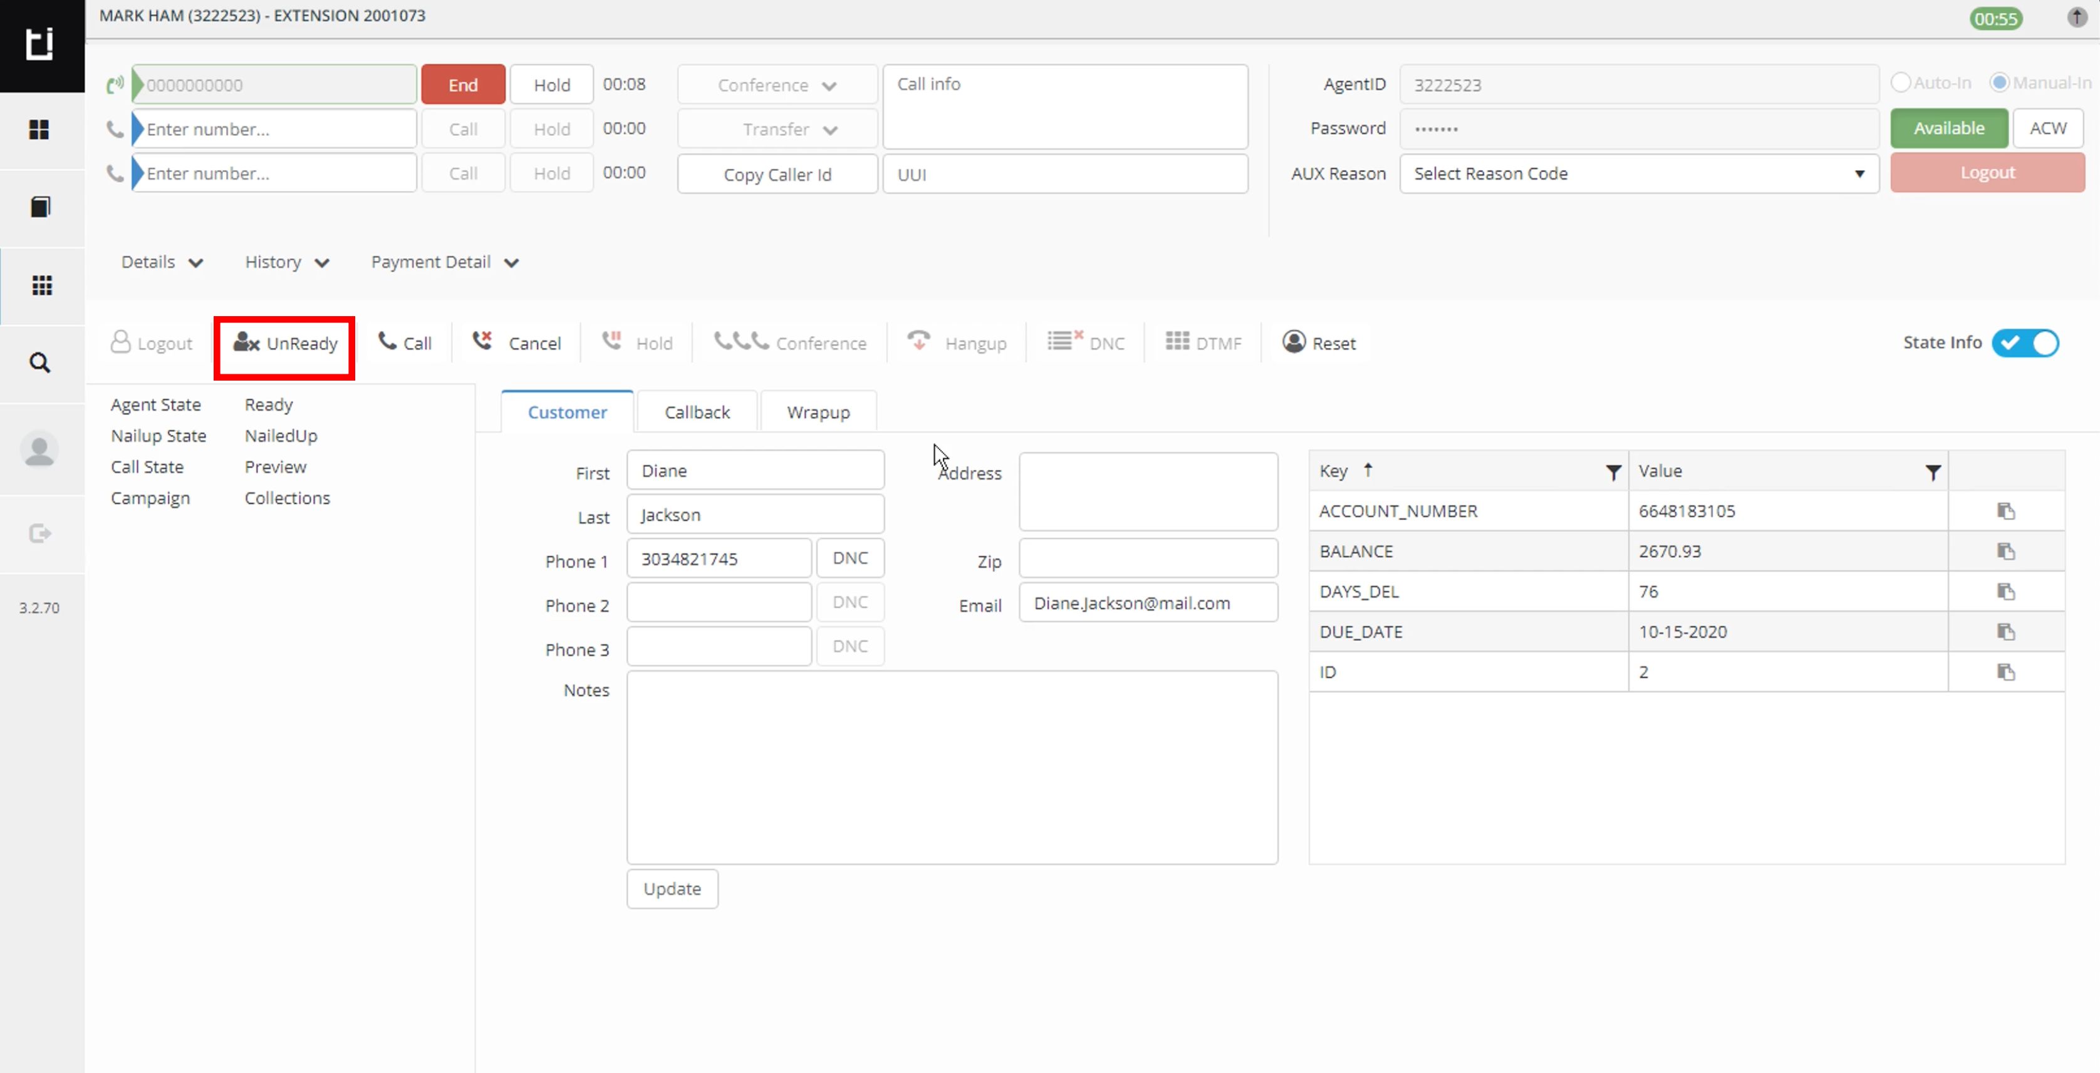This screenshot has height=1073, width=2100.
Task: Click Logout in the agent toolbar
Action: coord(152,343)
